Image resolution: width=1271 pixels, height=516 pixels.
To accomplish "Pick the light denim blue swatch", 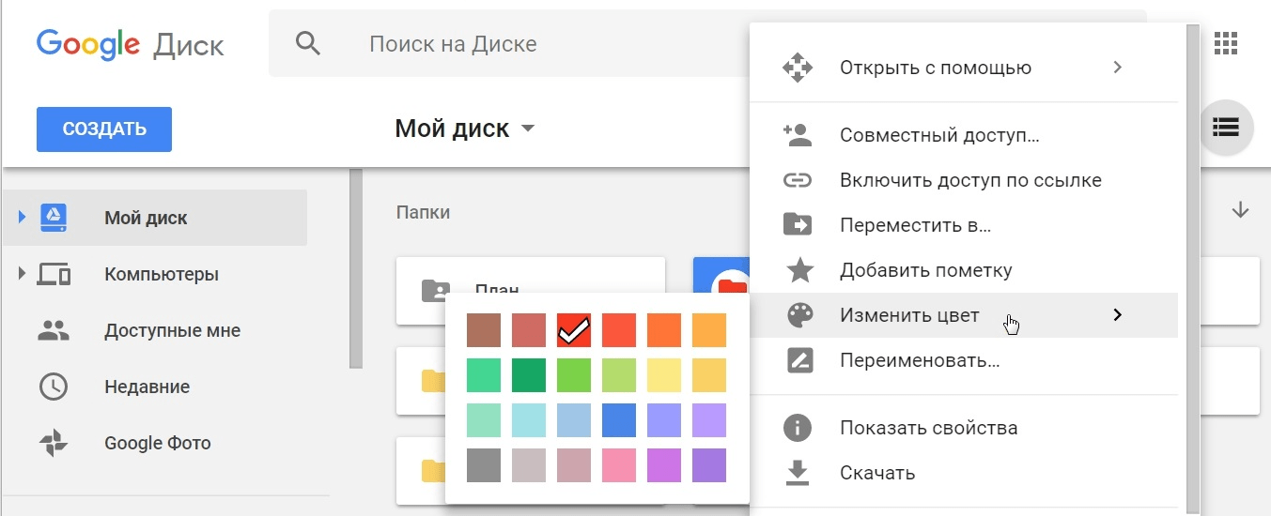I will [x=574, y=420].
